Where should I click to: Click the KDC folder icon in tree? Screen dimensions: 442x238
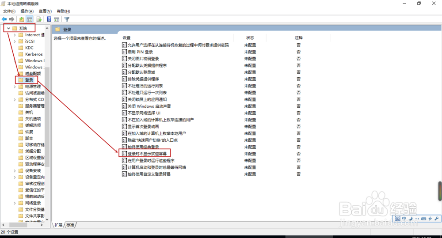point(21,48)
